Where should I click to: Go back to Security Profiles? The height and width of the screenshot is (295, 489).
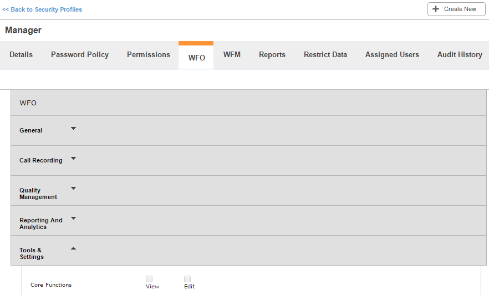click(x=42, y=9)
